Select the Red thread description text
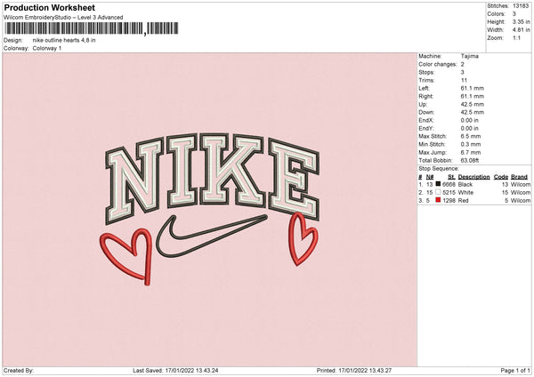Image resolution: width=534 pixels, height=377 pixels. point(464,200)
